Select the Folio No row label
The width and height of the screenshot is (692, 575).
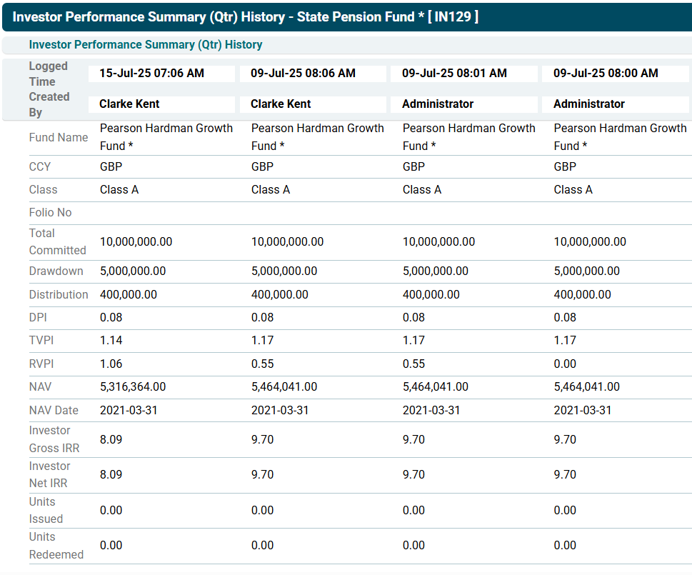pos(50,212)
